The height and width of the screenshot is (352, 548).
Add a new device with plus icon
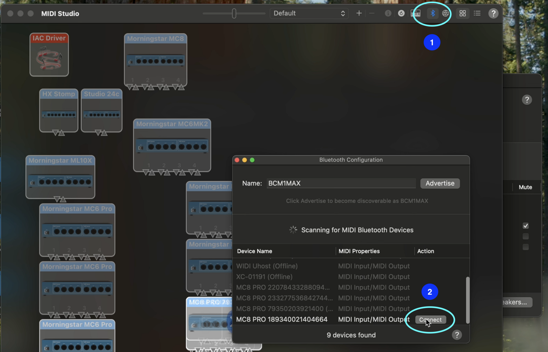[359, 13]
